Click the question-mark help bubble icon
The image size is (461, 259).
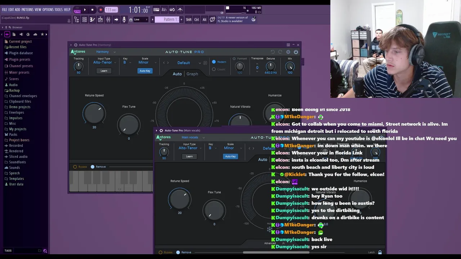coord(212,19)
